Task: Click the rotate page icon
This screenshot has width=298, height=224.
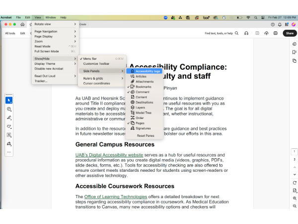Action: pos(295,183)
